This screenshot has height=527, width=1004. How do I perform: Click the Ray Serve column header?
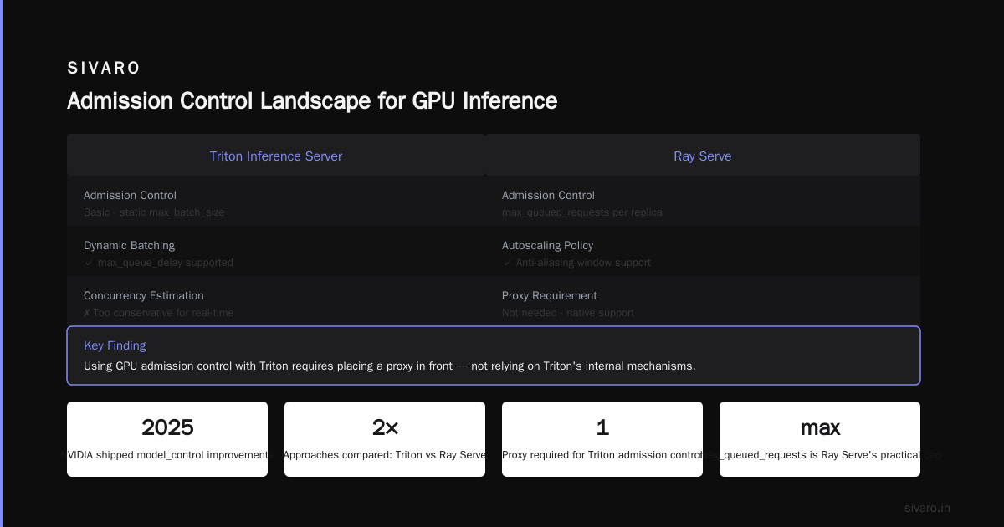(703, 156)
